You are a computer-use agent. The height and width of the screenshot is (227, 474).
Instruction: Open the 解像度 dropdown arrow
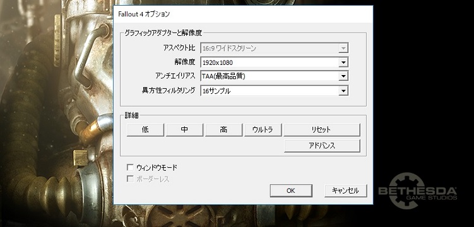343,62
